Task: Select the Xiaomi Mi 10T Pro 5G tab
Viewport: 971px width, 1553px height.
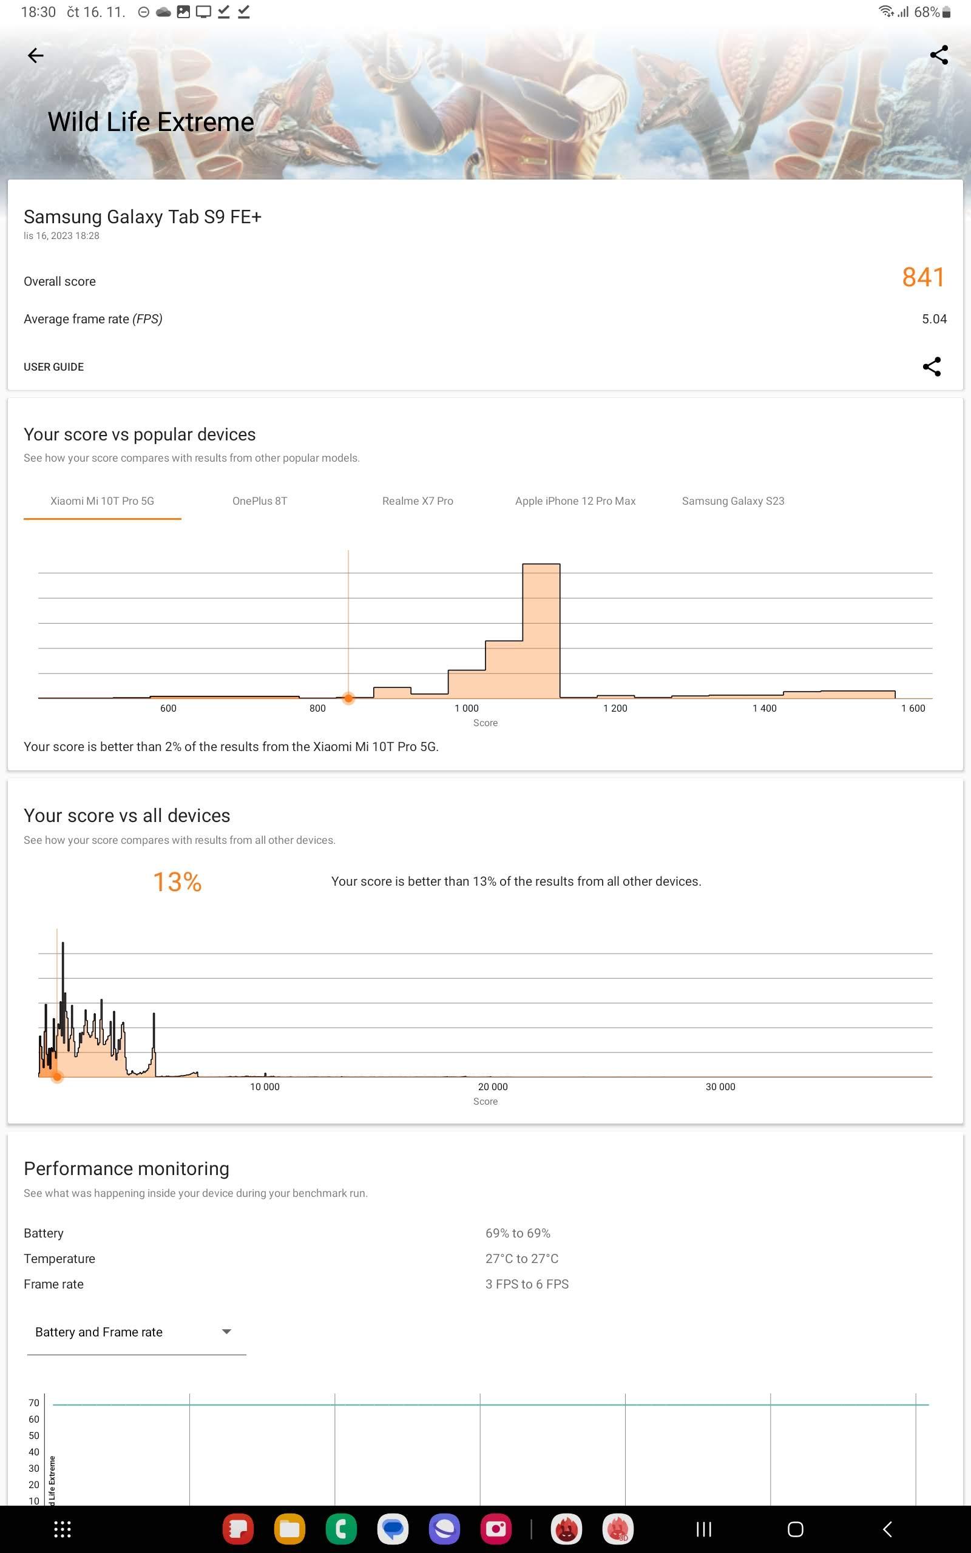Action: pos(102,501)
